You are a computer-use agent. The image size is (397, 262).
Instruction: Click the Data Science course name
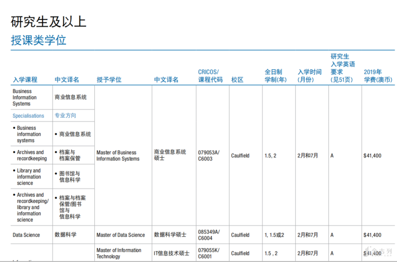(26, 235)
